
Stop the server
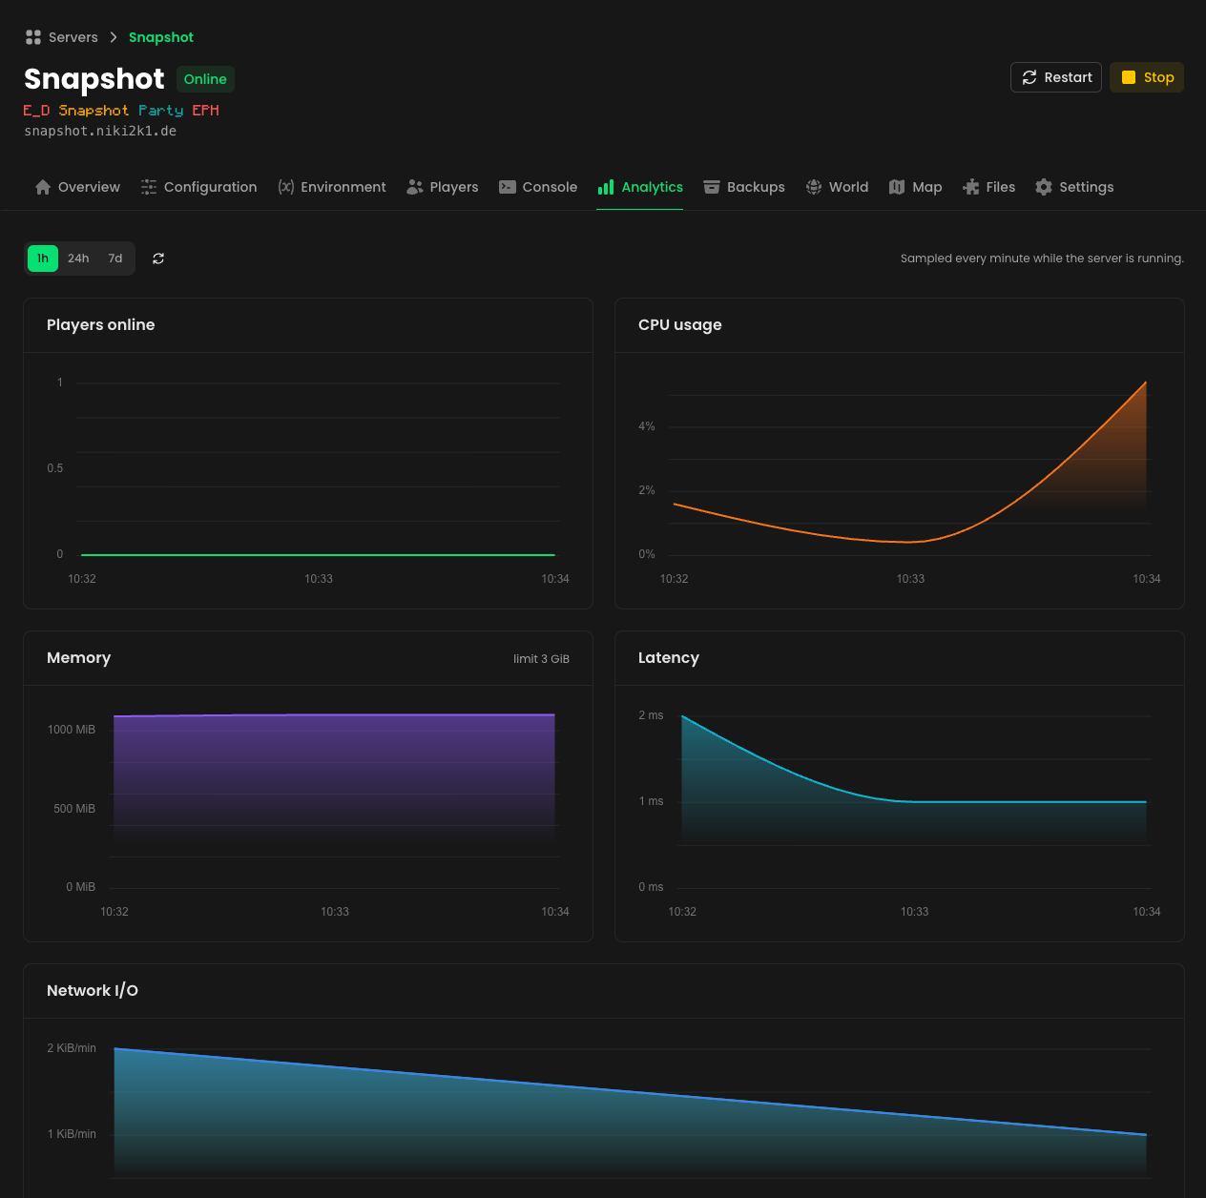click(x=1147, y=77)
